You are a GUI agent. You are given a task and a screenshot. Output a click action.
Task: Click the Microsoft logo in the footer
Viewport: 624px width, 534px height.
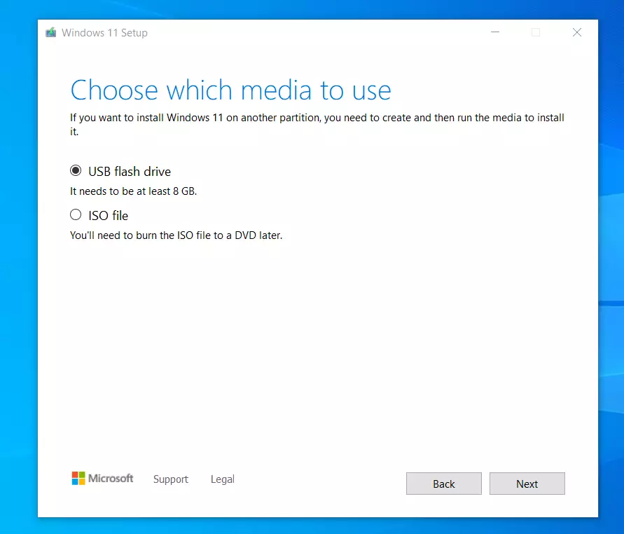102,478
